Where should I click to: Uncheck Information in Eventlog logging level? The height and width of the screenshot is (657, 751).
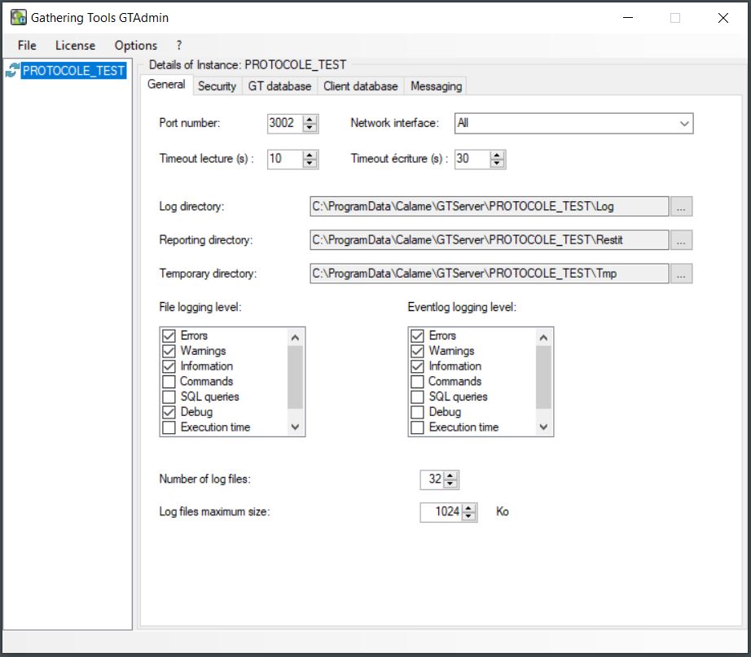coord(417,366)
